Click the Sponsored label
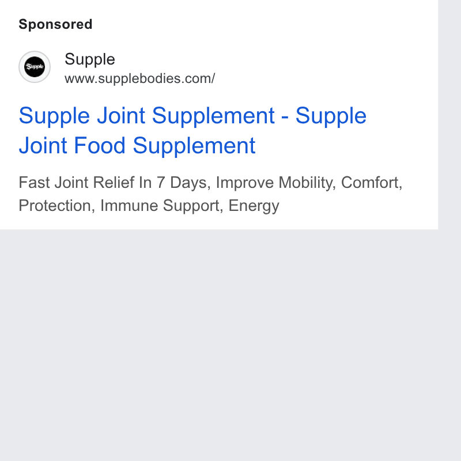This screenshot has height=461, width=461. point(55,24)
